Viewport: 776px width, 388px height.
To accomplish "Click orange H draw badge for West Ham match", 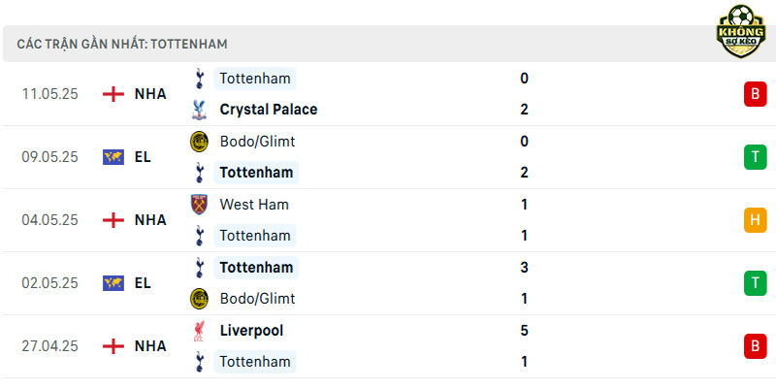I will click(x=755, y=220).
